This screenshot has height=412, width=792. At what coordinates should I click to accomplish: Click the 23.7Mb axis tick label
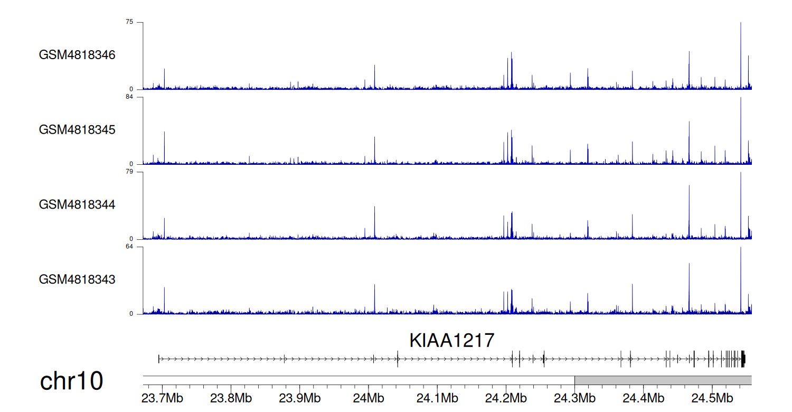163,398
